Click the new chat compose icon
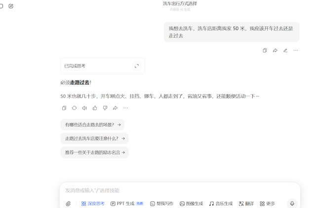This screenshot has width=316, height=208. 11,6
